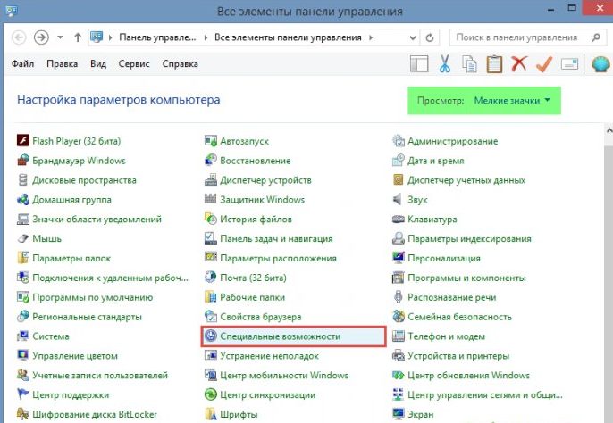Open the Сервис menu
613x423 pixels.
[133, 64]
